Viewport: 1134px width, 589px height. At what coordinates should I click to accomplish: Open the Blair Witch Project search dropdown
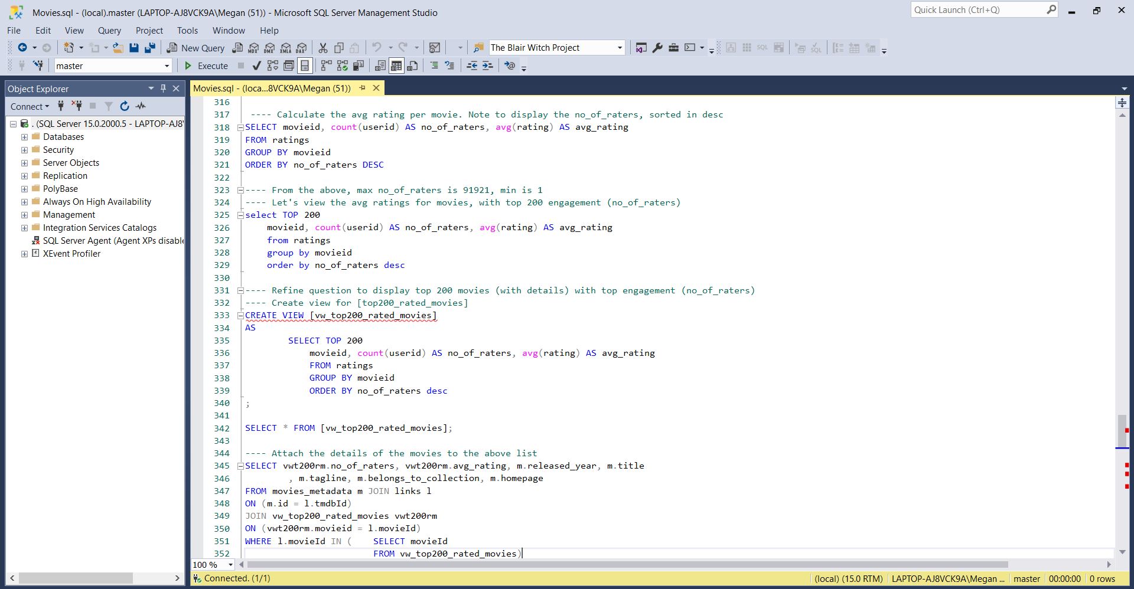620,48
